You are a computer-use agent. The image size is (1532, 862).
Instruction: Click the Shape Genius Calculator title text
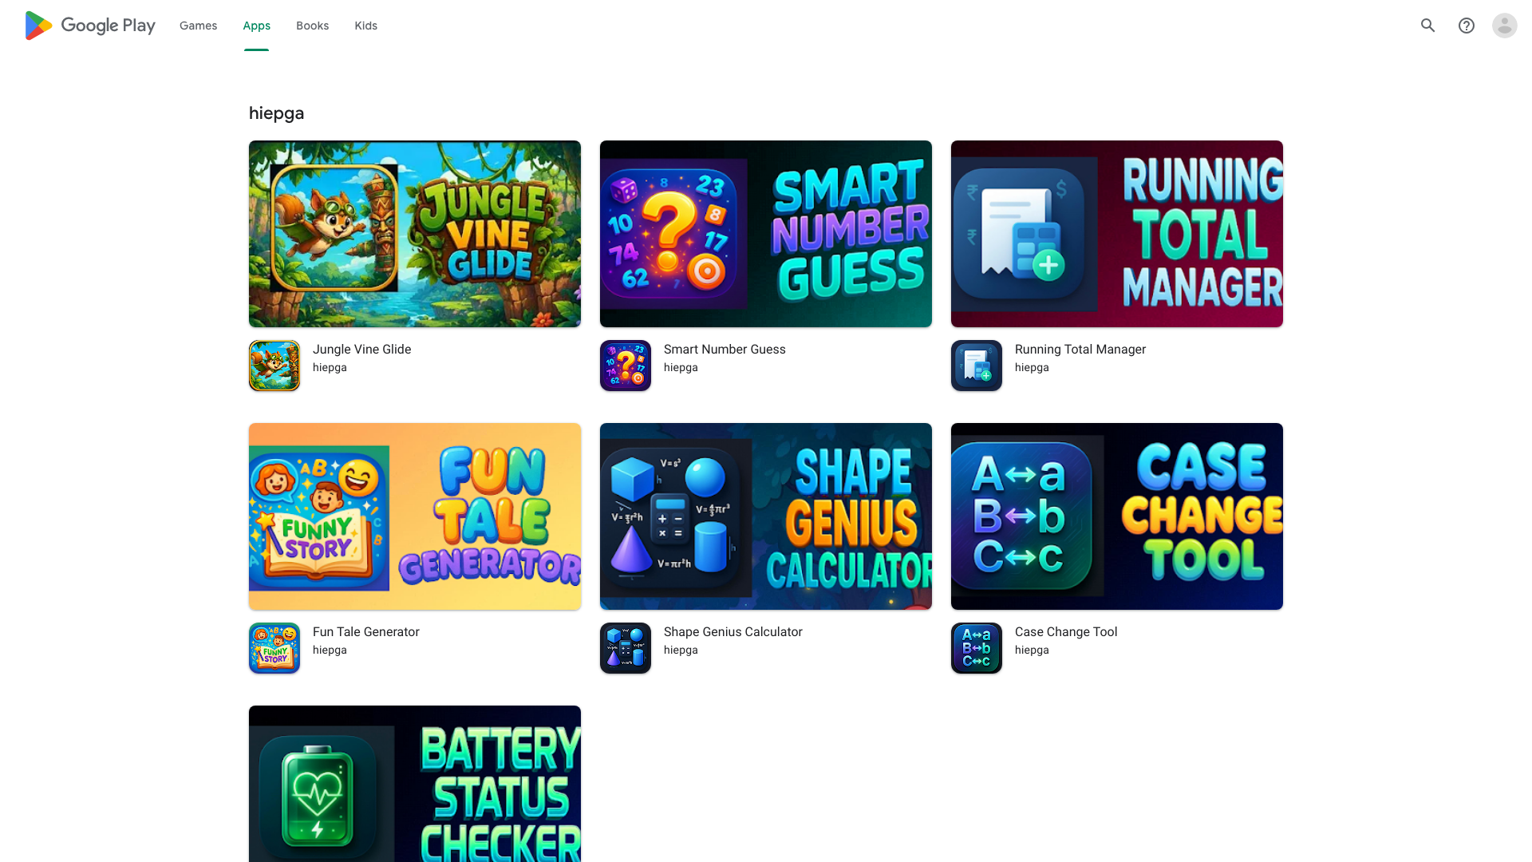point(732,632)
